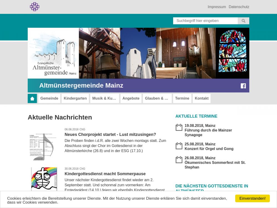Focus the Suchbegriff search field
This screenshot has height=208, width=277.
point(205,21)
